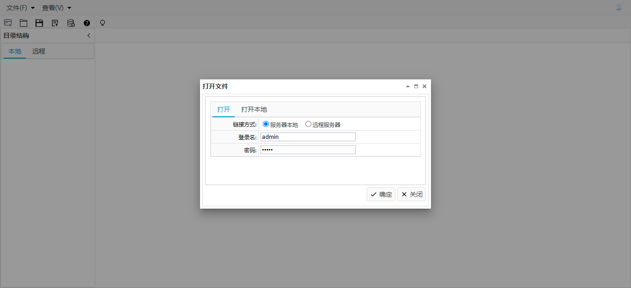The image size is (631, 288).
Task: Click the export document toolbar icon
Action: [55, 23]
